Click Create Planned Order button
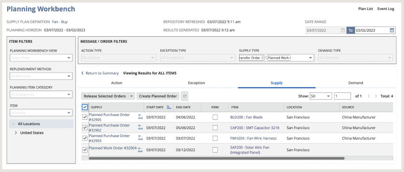Viewport: 404px width, 172px height. [x=158, y=96]
